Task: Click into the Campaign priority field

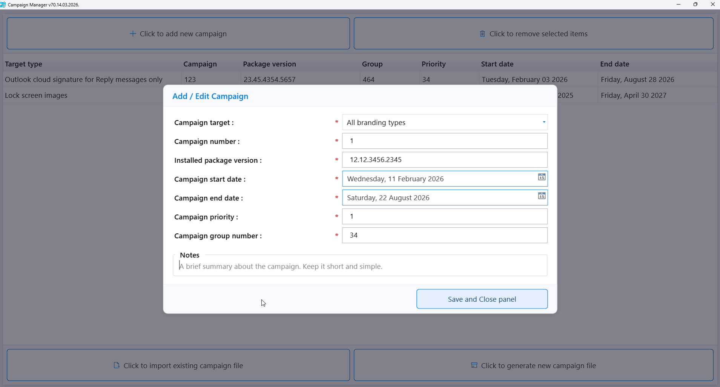Action: (x=444, y=216)
